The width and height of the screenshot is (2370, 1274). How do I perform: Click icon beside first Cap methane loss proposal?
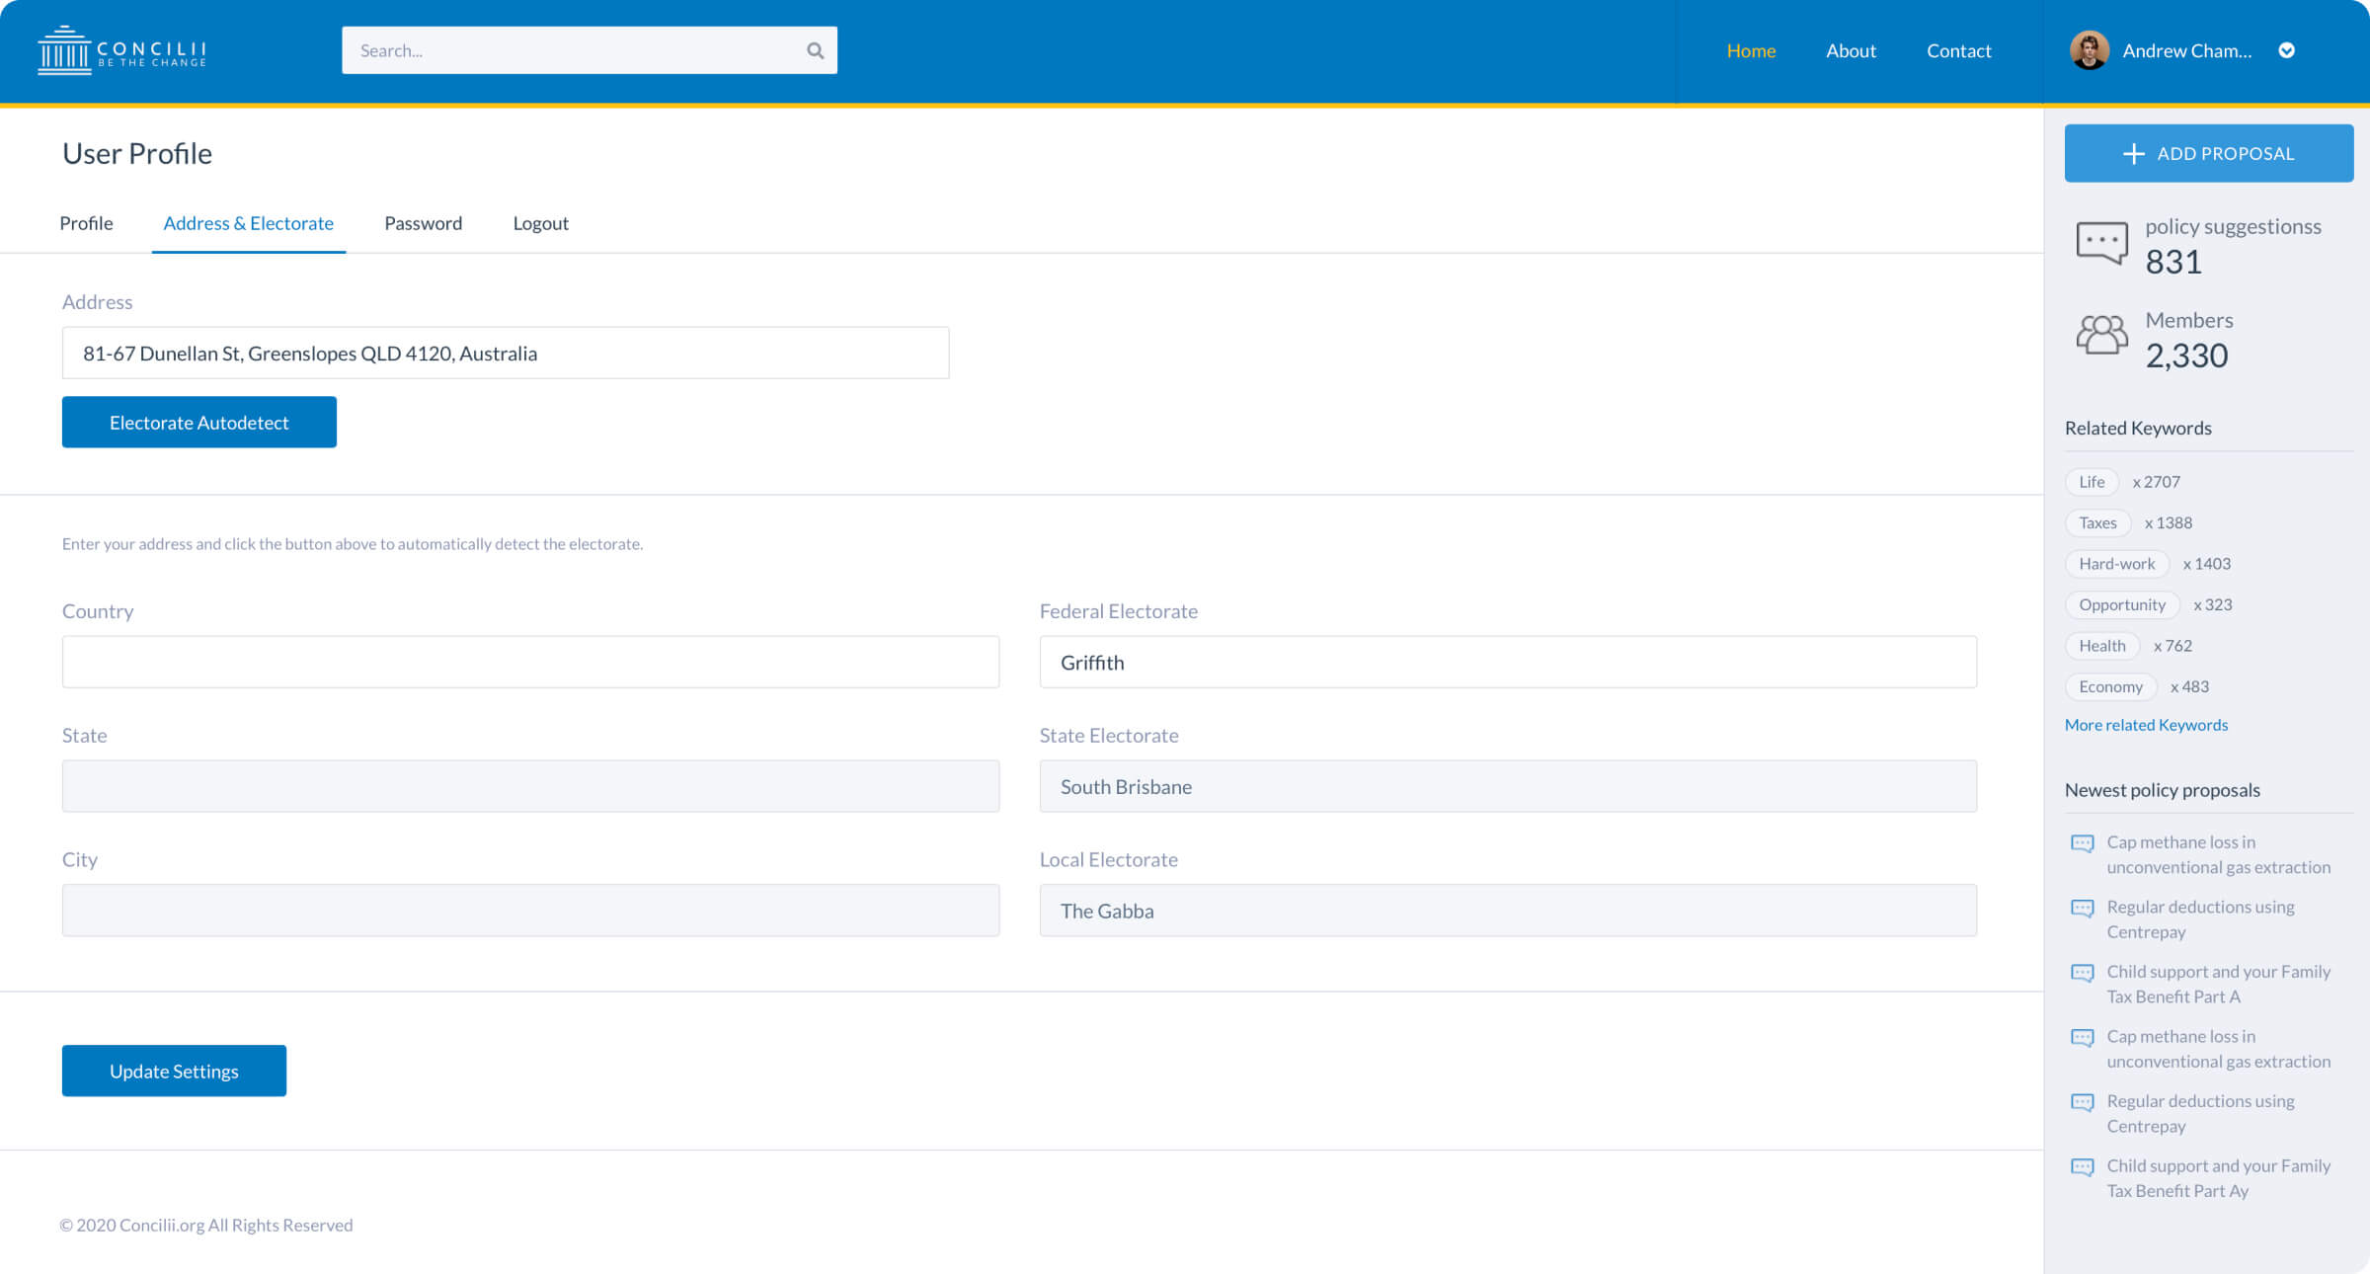[2082, 843]
